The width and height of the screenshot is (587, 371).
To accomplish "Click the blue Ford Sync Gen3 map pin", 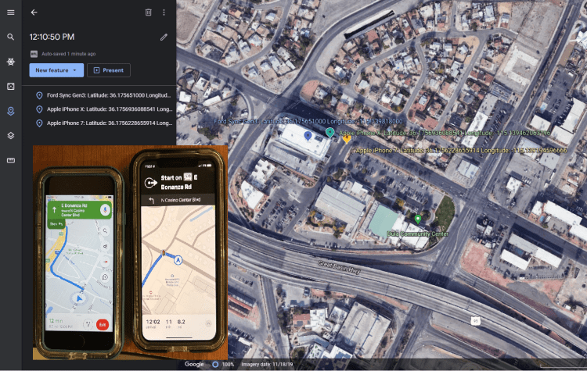I will pos(308,136).
